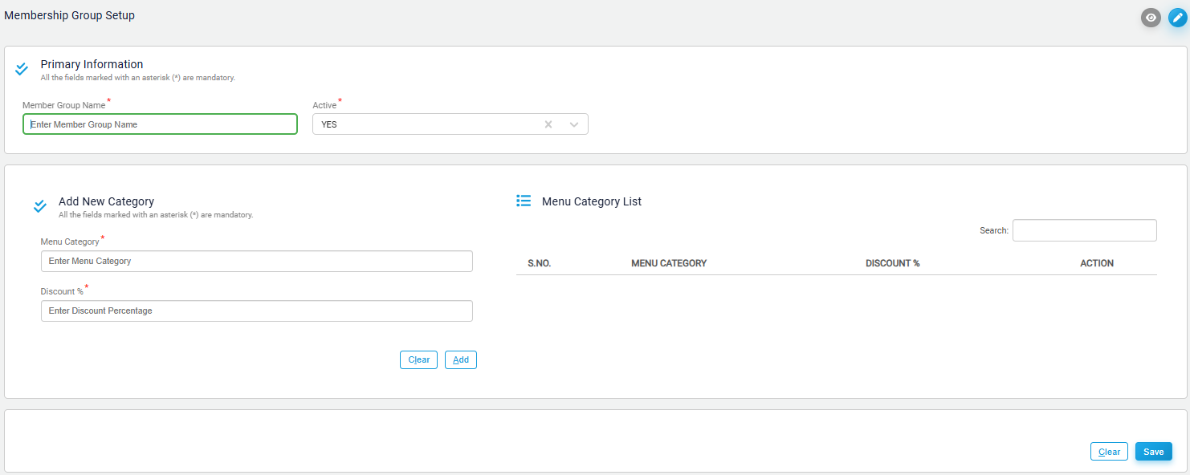Click the Clear button beside Save
Screen dimensions: 1190x475
click(x=1109, y=452)
